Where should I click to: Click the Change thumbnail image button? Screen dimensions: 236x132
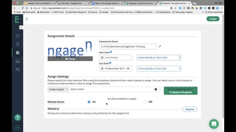[x=70, y=59]
